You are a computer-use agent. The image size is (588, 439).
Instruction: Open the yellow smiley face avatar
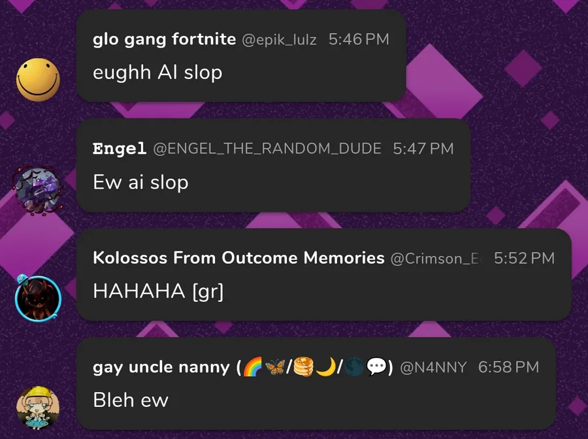[38, 80]
